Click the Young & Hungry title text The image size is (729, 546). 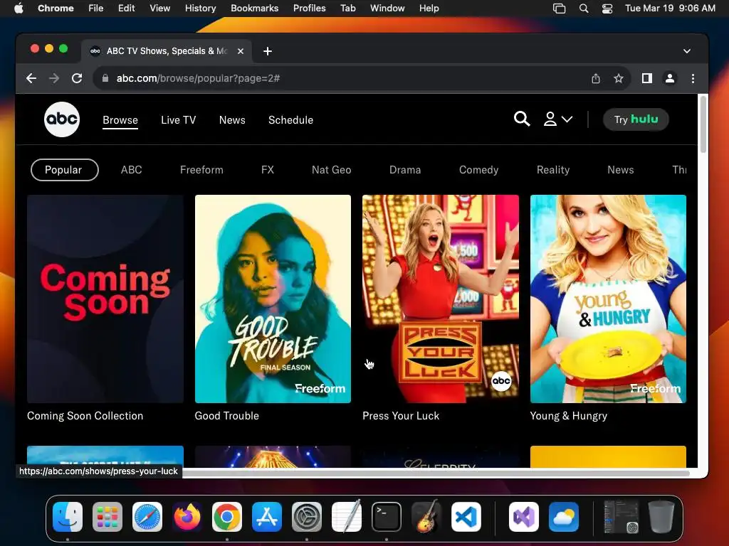(569, 416)
